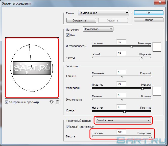Click the Максимум label

pyautogui.click(x=144, y=43)
